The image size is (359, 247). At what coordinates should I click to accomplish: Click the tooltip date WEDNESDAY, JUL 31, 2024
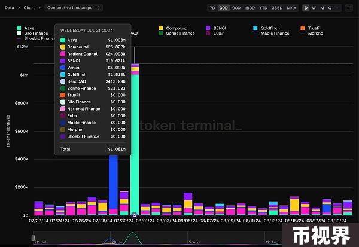tap(87, 31)
